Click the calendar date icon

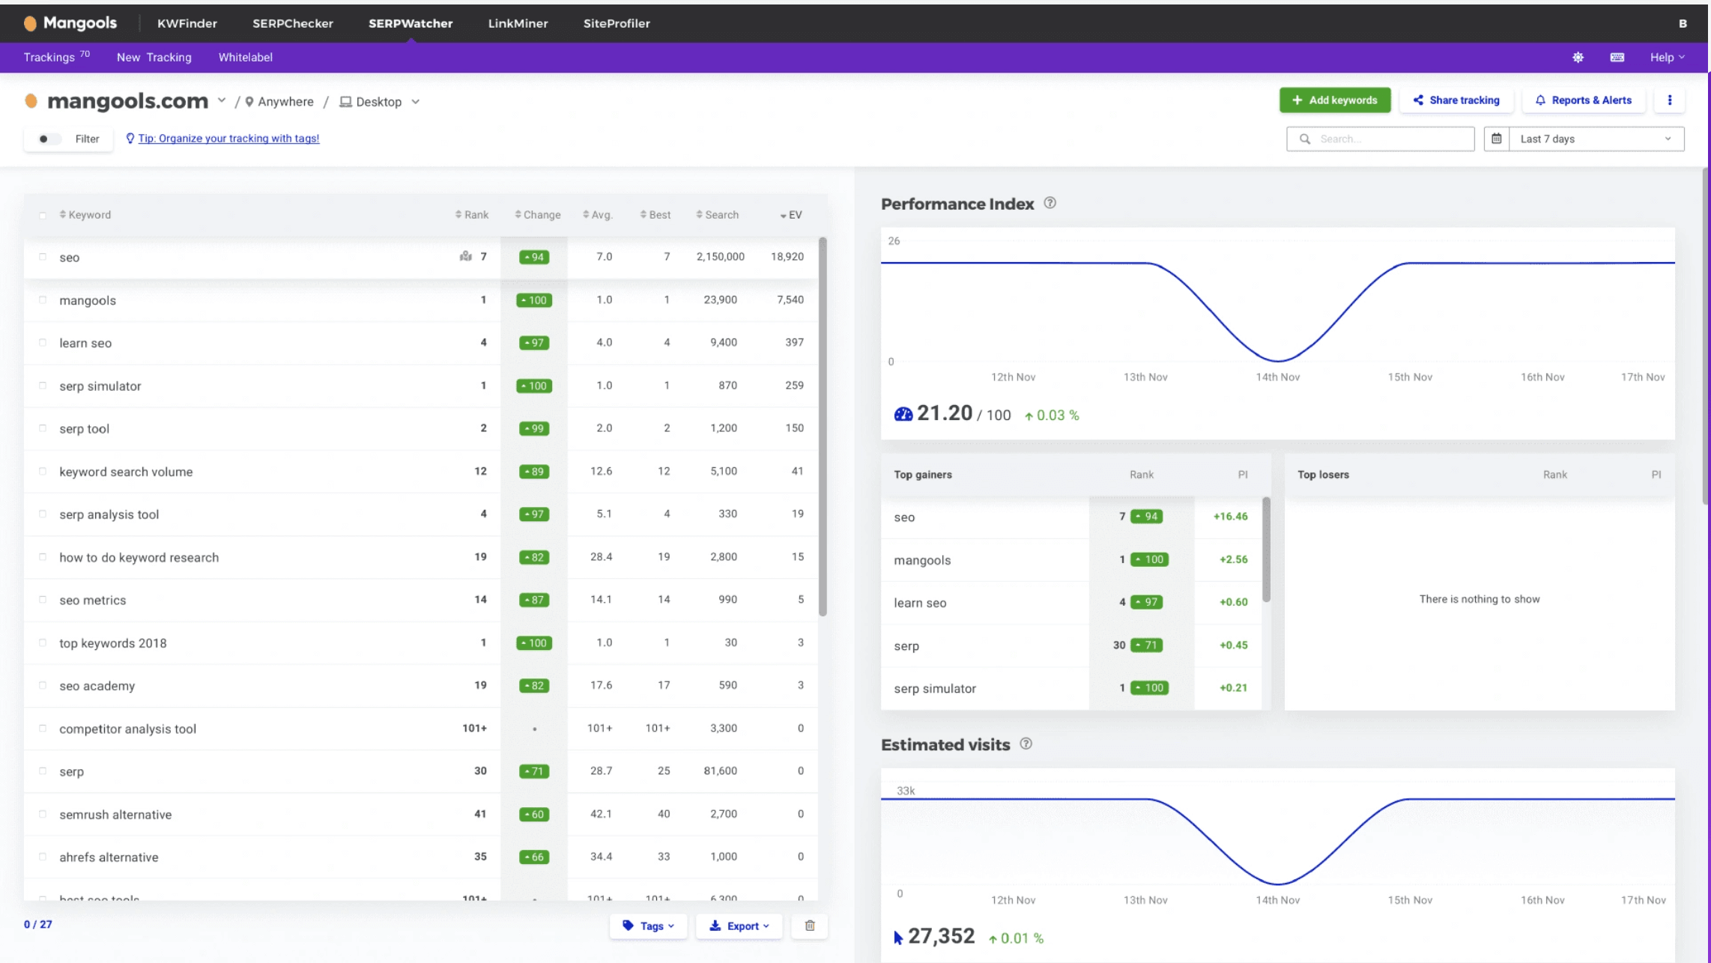coord(1496,139)
